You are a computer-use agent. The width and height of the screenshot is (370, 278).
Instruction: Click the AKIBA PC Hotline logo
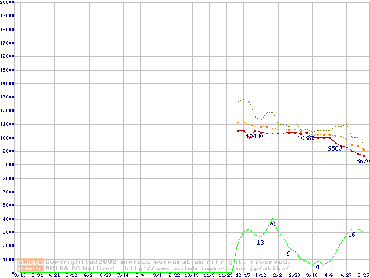[x=31, y=265]
